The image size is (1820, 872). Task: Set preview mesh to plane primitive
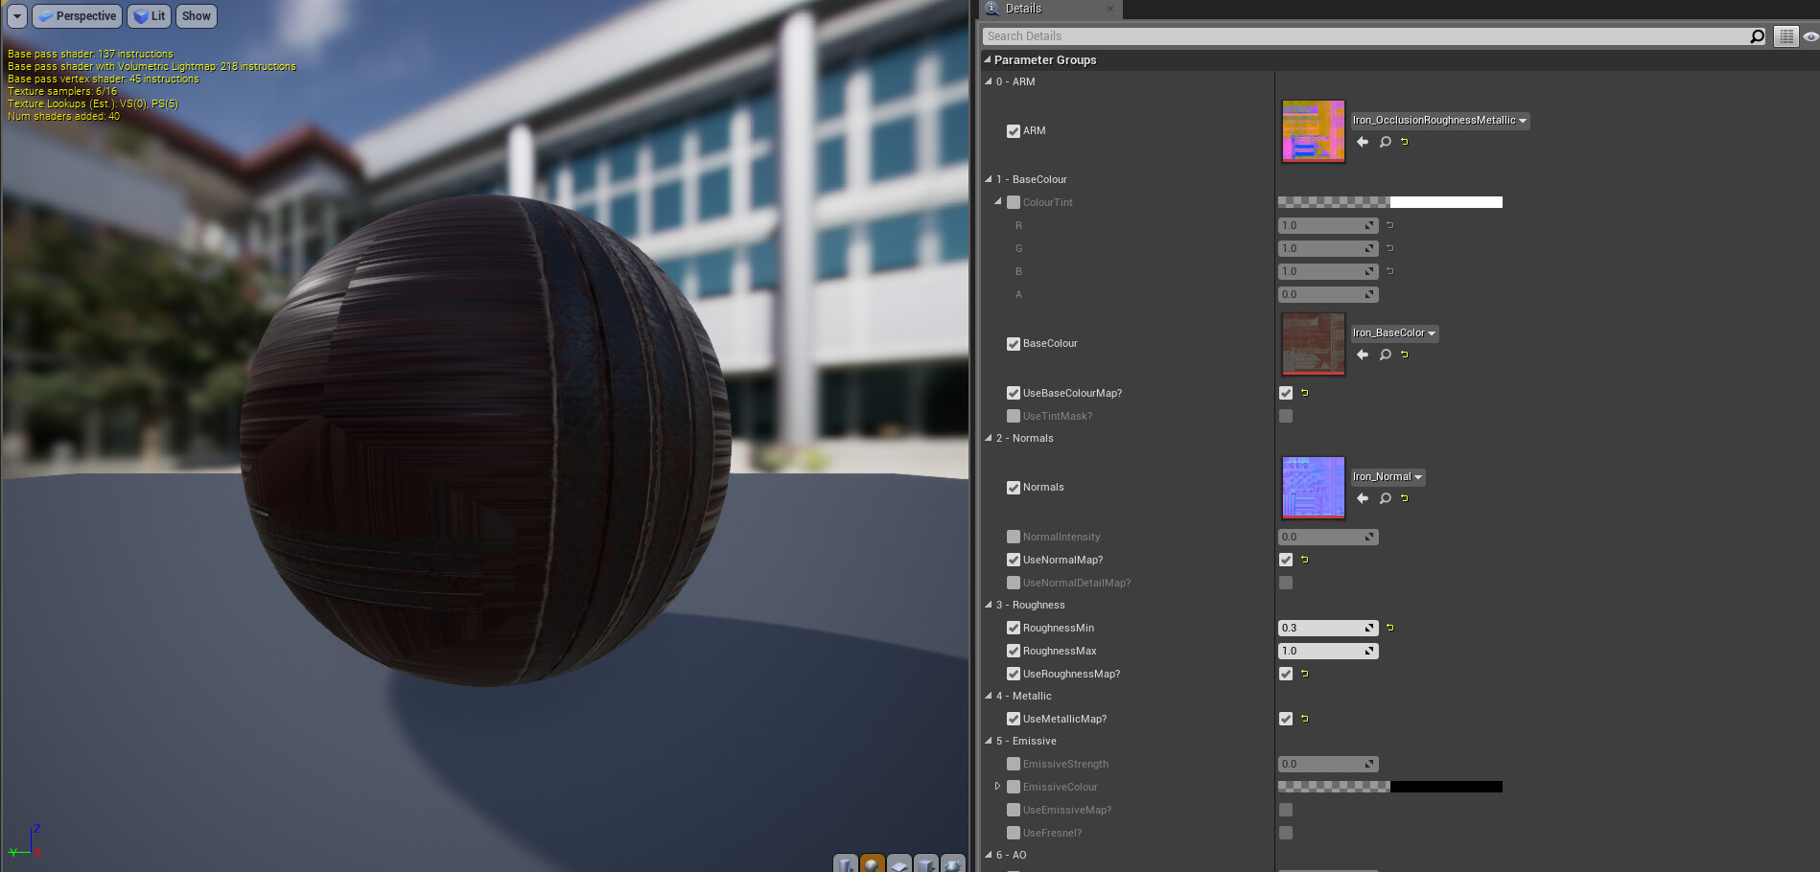click(898, 863)
